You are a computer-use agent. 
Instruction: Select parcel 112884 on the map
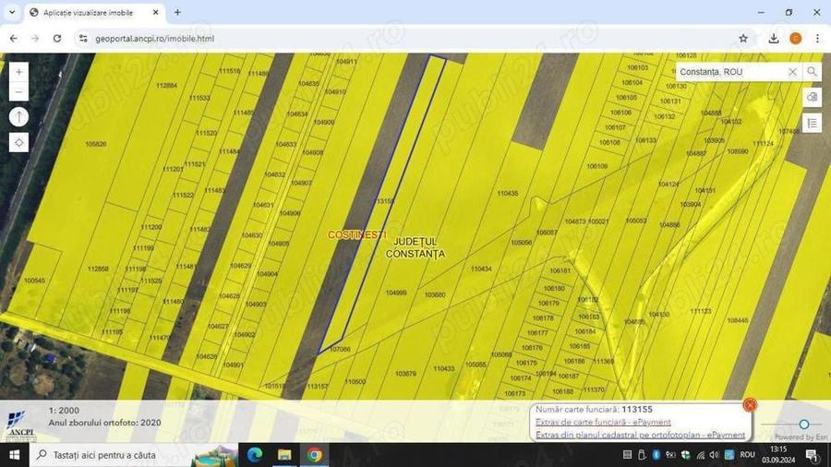click(x=166, y=85)
